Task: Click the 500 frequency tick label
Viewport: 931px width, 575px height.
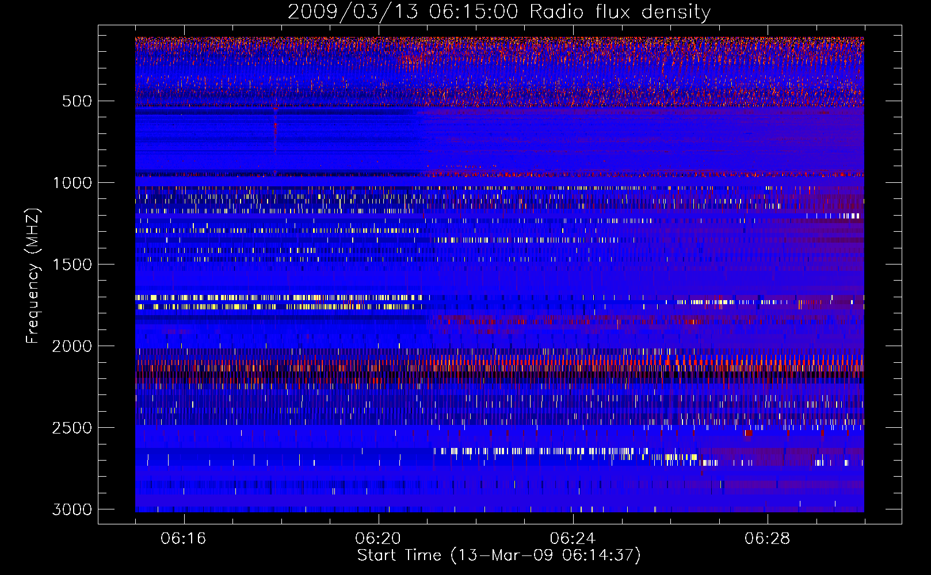Action: (x=77, y=101)
